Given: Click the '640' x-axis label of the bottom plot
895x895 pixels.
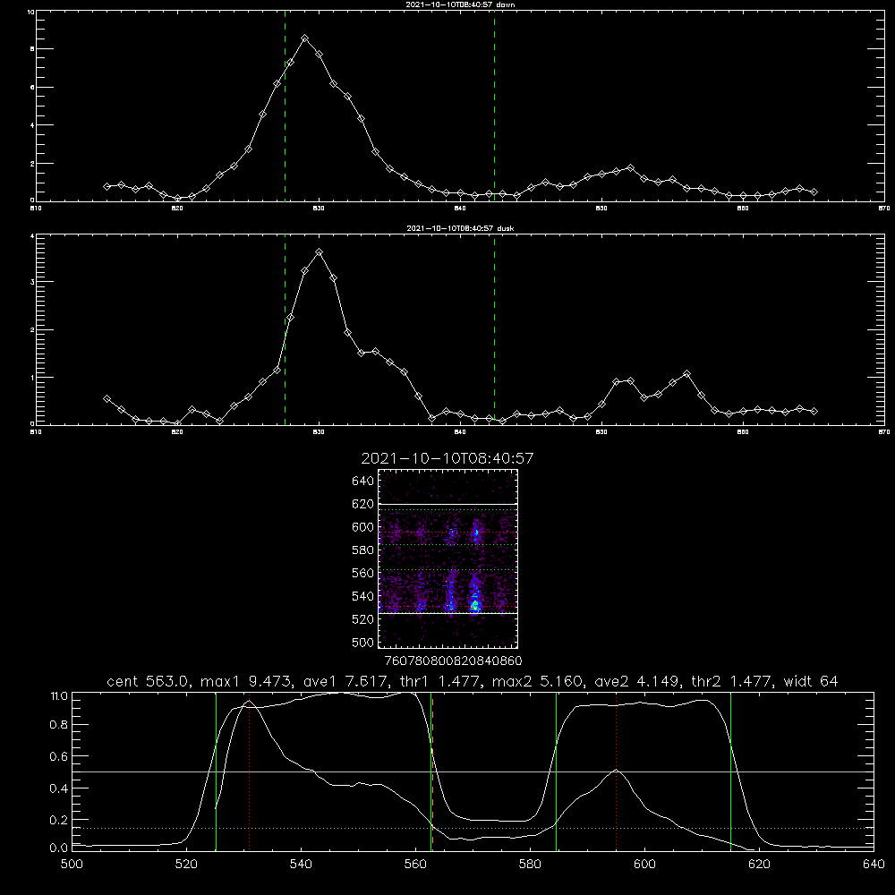Looking at the screenshot, I should point(874,865).
